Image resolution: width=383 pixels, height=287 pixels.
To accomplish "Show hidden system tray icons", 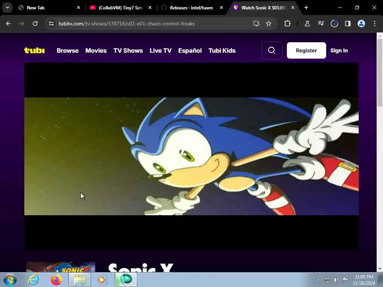I will pyautogui.click(x=318, y=280).
